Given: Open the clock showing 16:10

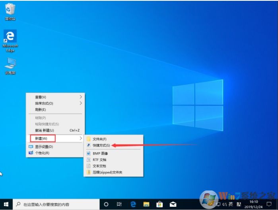Looking at the screenshot, I should [x=253, y=204].
